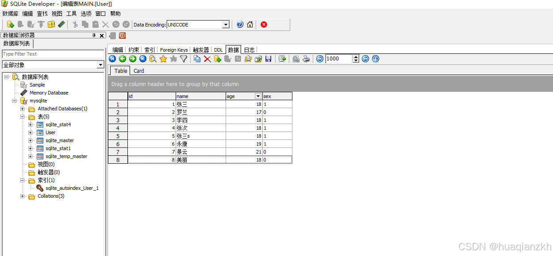Screen dimensions: 553x256
Task: Select the 视图(0) folder
Action: (46, 164)
